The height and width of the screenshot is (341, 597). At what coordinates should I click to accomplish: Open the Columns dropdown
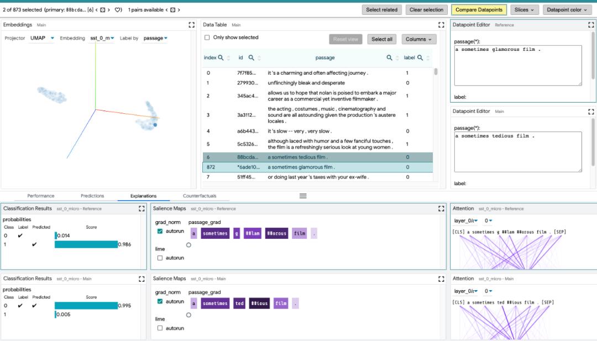point(418,39)
